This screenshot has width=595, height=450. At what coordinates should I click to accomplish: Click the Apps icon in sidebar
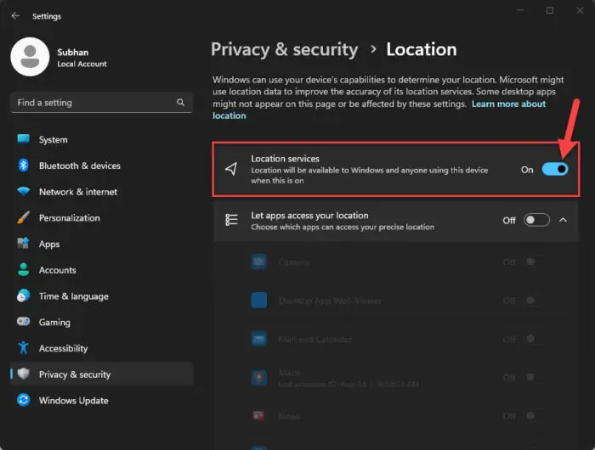[x=23, y=244]
